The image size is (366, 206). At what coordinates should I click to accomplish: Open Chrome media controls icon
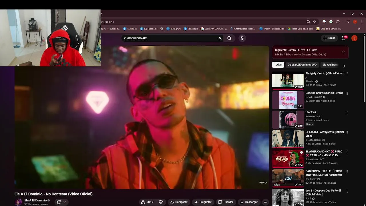(348, 22)
